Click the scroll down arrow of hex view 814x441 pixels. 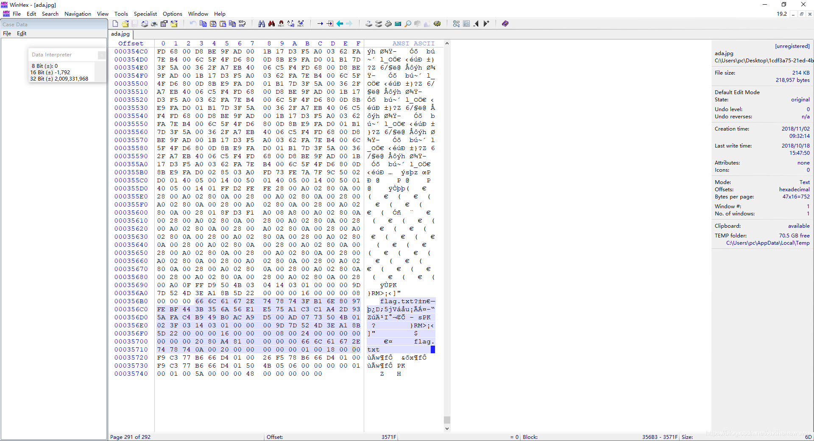pos(447,428)
